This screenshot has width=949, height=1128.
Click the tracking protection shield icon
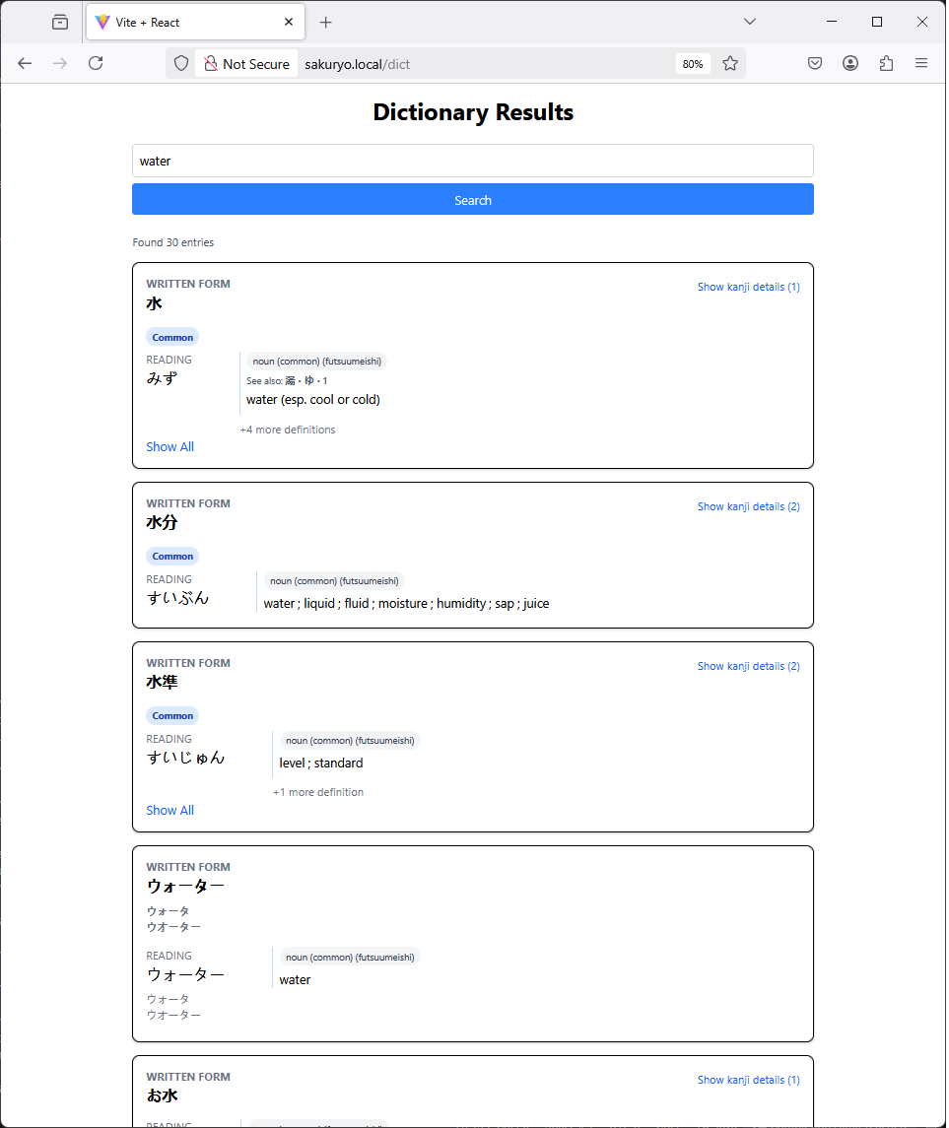181,63
